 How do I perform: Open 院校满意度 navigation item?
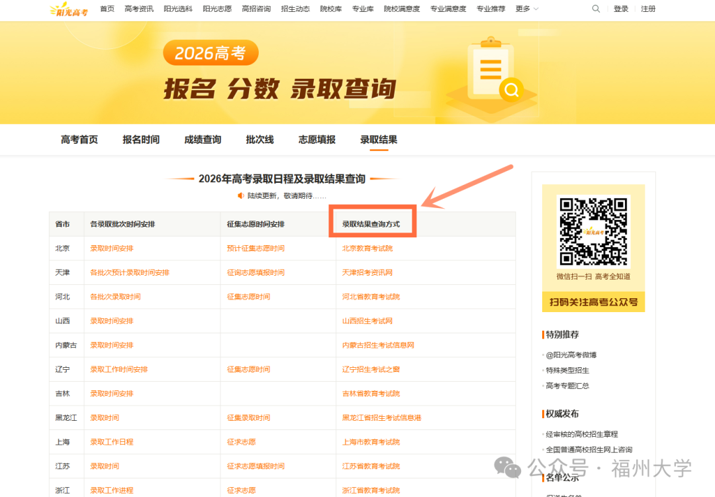point(402,9)
